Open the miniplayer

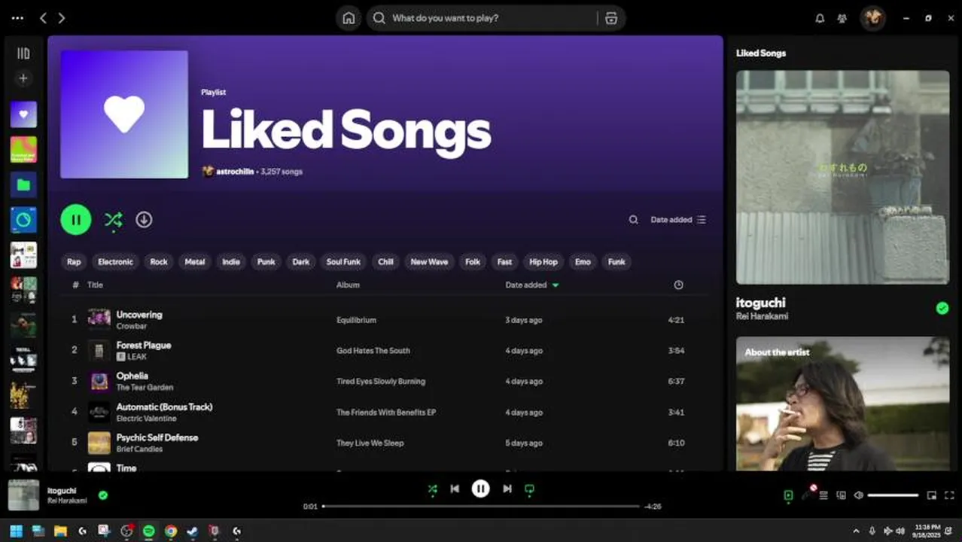point(932,495)
